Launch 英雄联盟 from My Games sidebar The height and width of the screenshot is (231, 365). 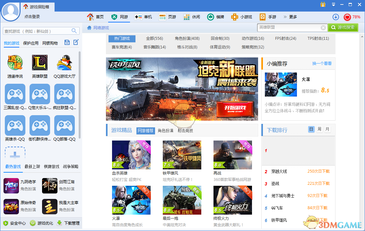pyautogui.click(x=40, y=63)
